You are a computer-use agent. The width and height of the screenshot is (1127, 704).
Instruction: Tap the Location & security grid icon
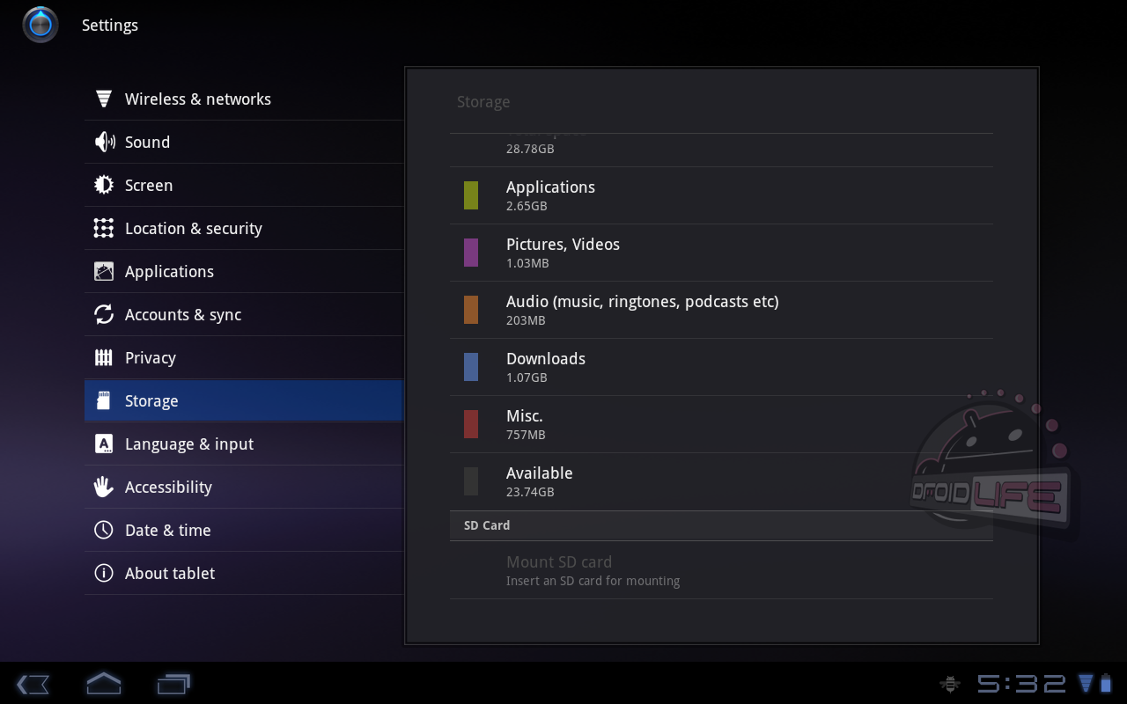[x=104, y=228]
